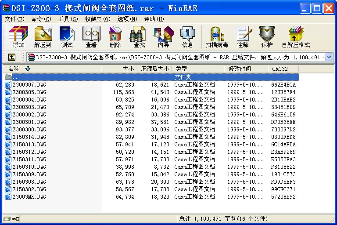337x225 pixels.
Task: Launch the 向导 (Wizard) icon
Action: [163, 36]
